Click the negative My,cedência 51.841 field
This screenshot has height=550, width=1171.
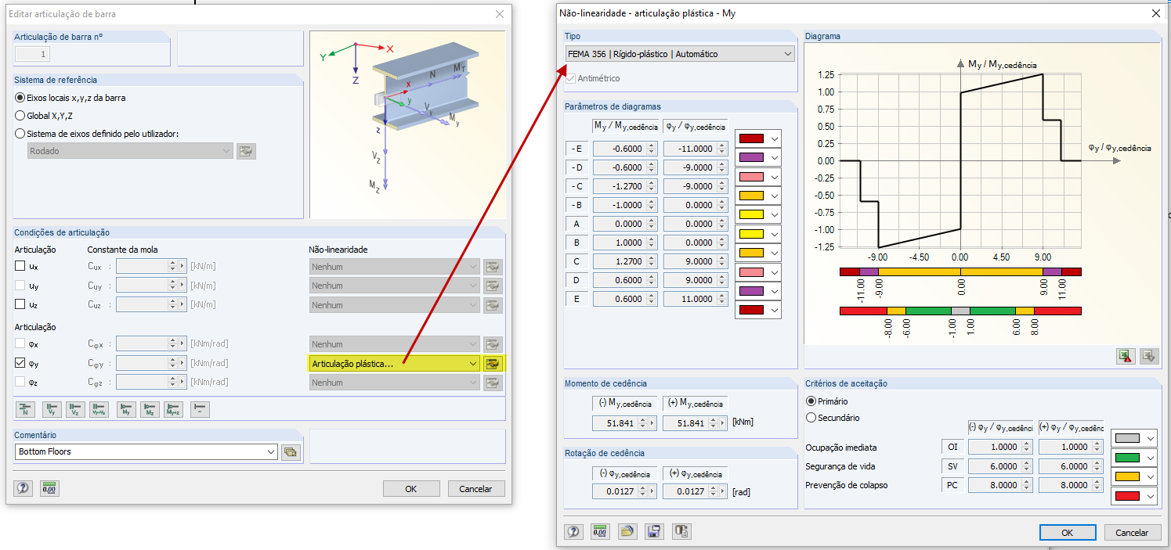click(x=624, y=422)
